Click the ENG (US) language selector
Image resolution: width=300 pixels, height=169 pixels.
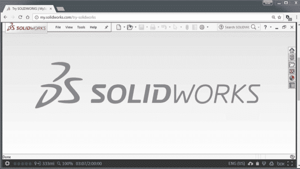pyautogui.click(x=237, y=164)
